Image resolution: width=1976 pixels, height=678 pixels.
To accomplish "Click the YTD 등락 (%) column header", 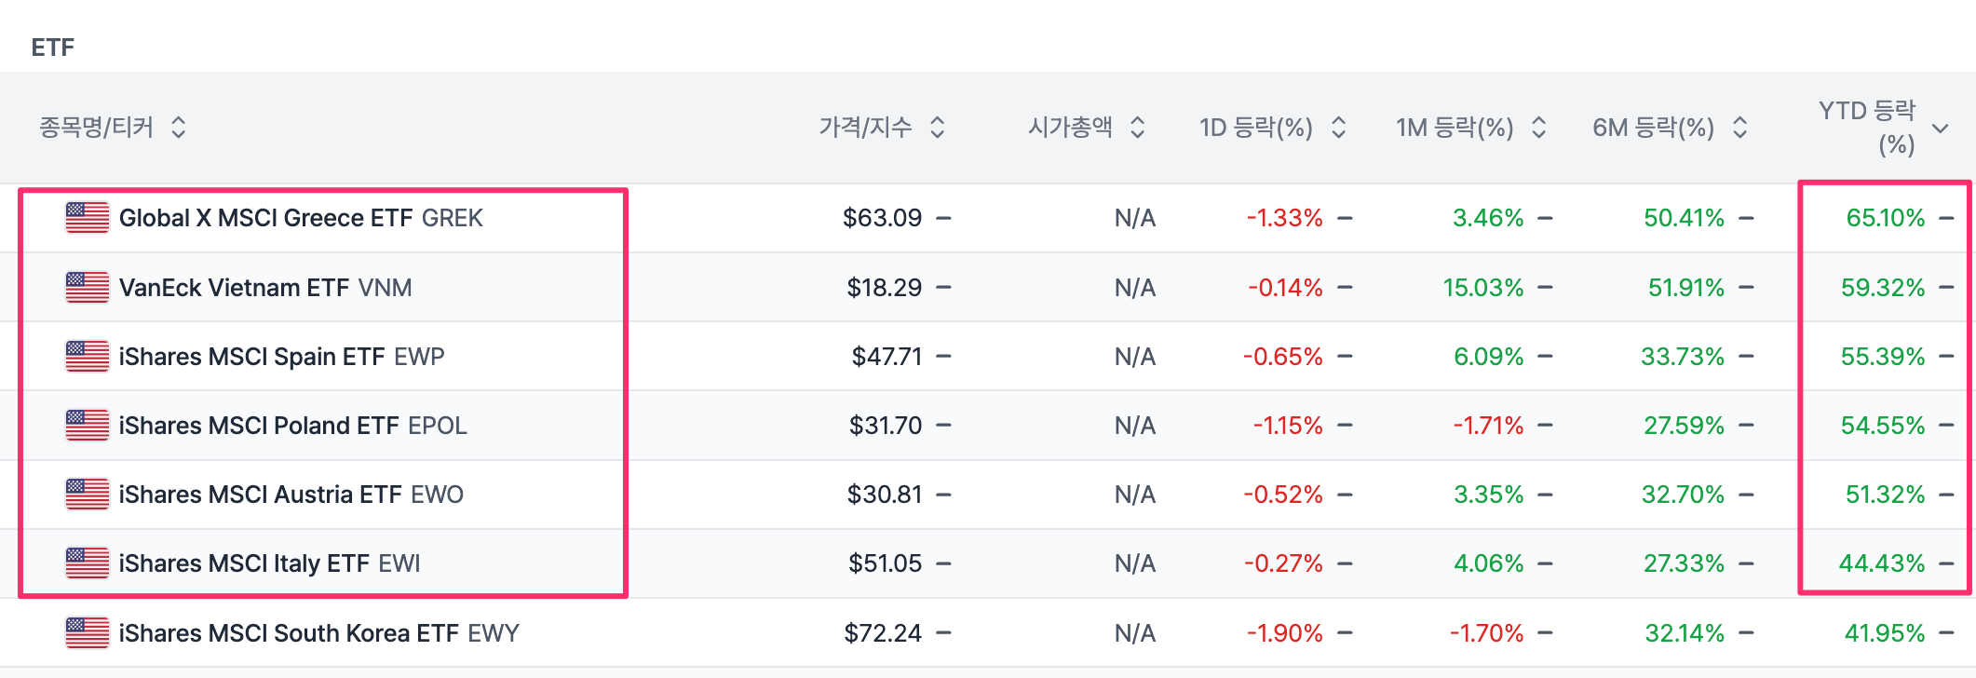I will coord(1866,128).
